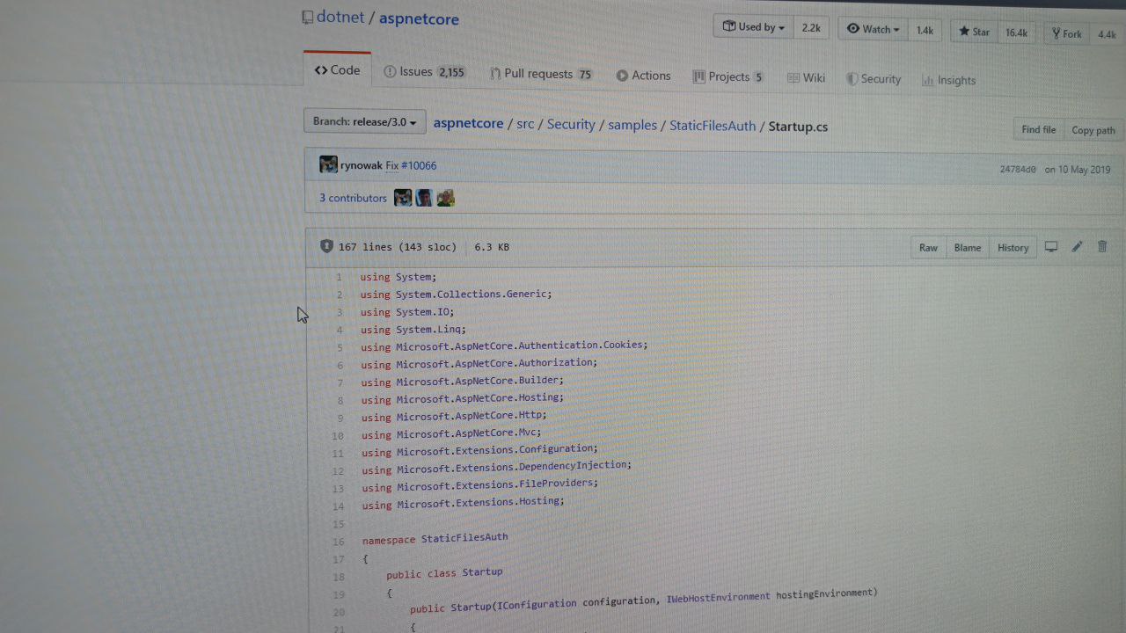The width and height of the screenshot is (1126, 633).
Task: Open the dotnet organization link
Action: tap(340, 17)
